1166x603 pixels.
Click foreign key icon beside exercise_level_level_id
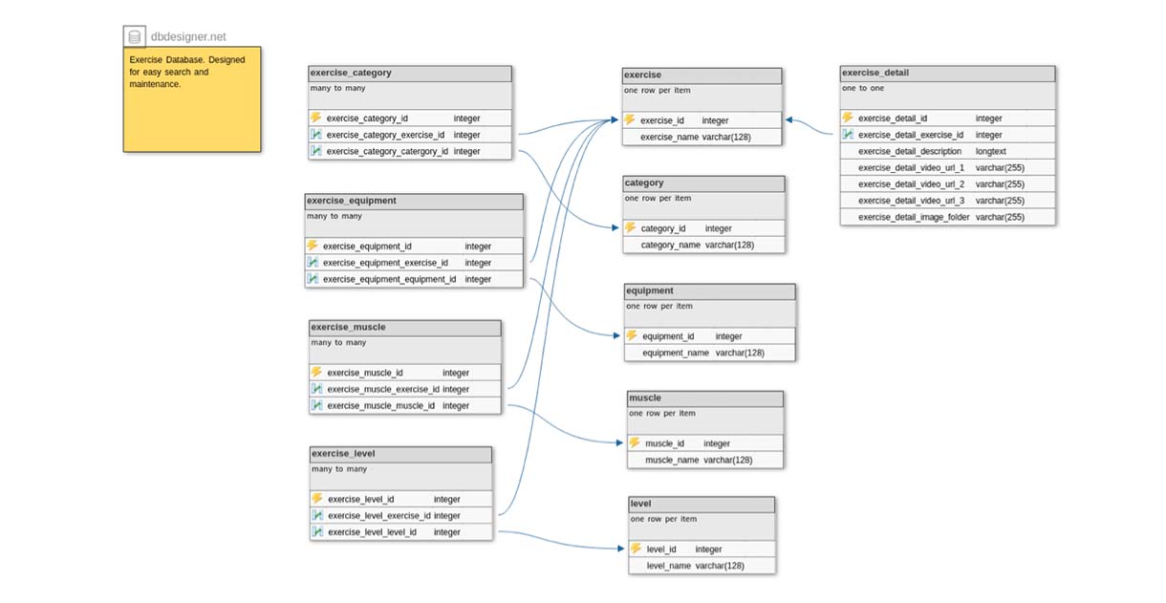317,531
